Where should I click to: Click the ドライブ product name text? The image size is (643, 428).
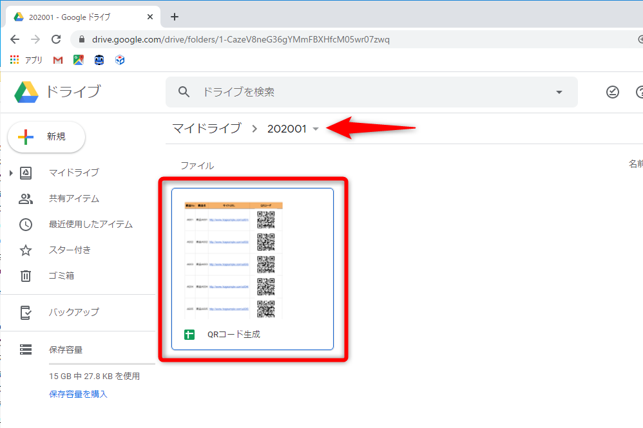click(x=73, y=91)
